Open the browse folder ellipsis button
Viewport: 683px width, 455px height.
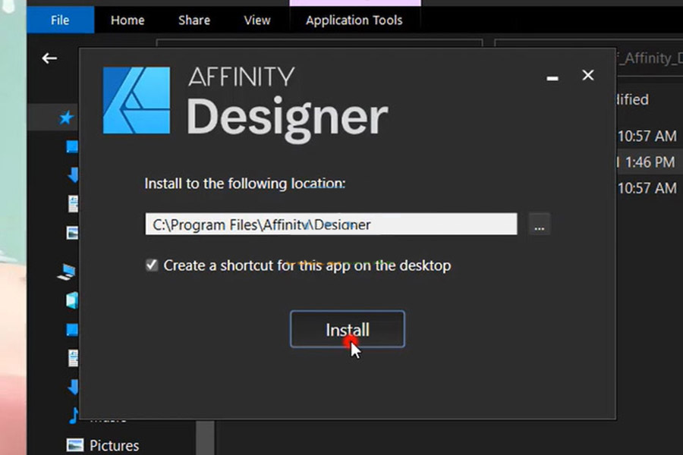coord(540,224)
